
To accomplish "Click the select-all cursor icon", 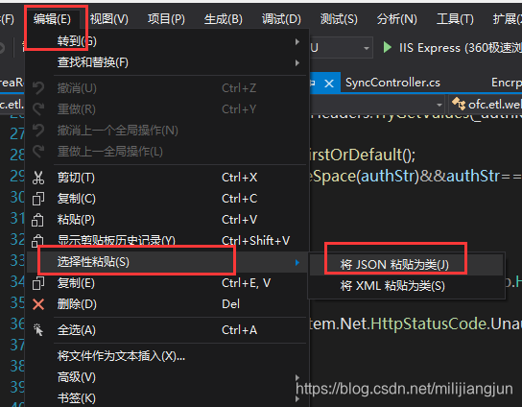I will 38,330.
